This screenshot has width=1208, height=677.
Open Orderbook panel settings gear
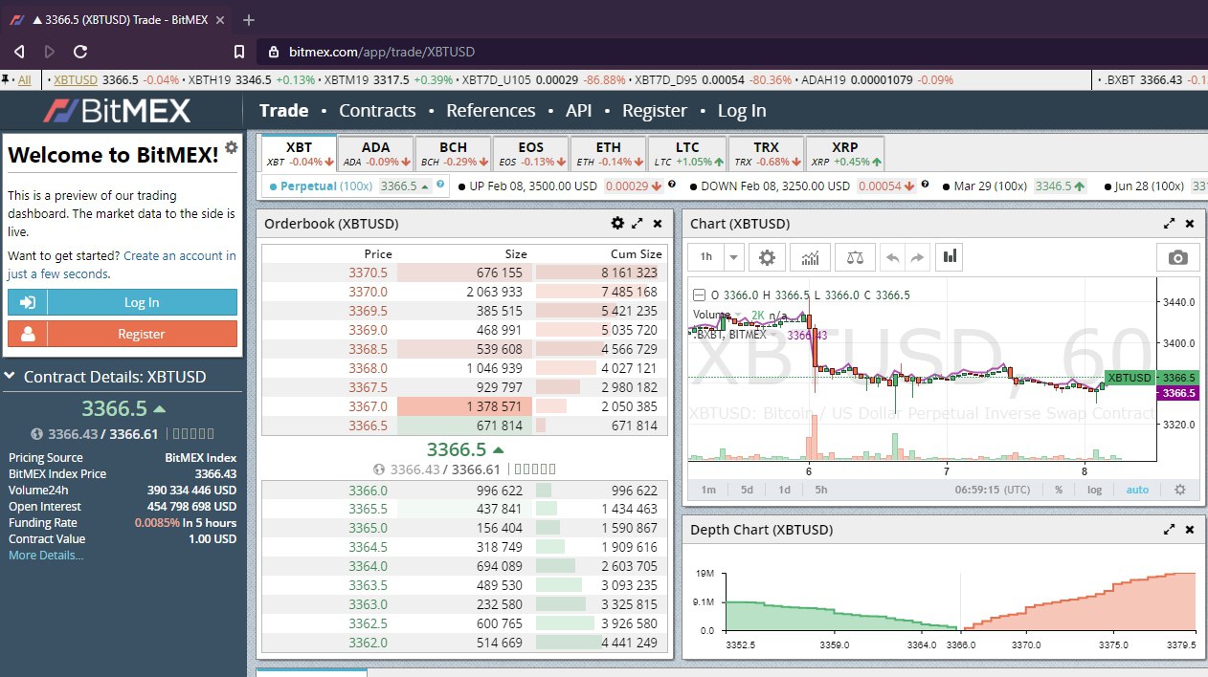pyautogui.click(x=617, y=223)
